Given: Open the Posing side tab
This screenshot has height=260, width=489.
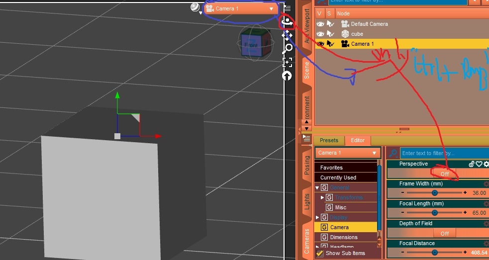Looking at the screenshot, I should pos(307,165).
